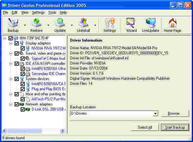The height and width of the screenshot is (142, 193).
Task: Click the SigmaTel C-Major Audio device icon
Action: tap(28, 58)
